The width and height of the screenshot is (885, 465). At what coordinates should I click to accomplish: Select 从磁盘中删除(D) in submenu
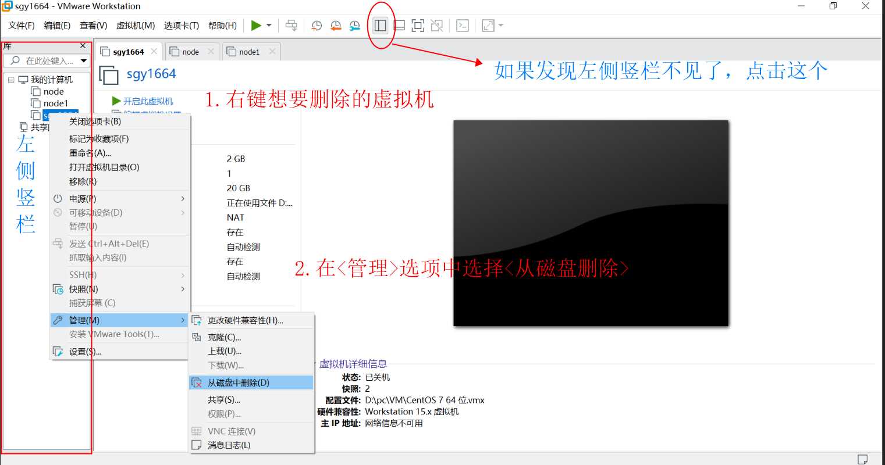tap(251, 382)
